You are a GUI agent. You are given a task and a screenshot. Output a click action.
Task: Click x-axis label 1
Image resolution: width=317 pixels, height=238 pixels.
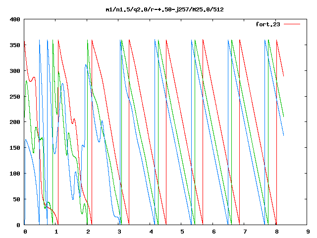(56, 232)
